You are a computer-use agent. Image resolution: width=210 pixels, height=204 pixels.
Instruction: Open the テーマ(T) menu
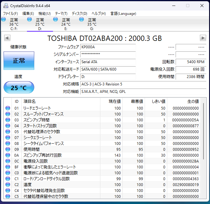(x=61, y=14)
